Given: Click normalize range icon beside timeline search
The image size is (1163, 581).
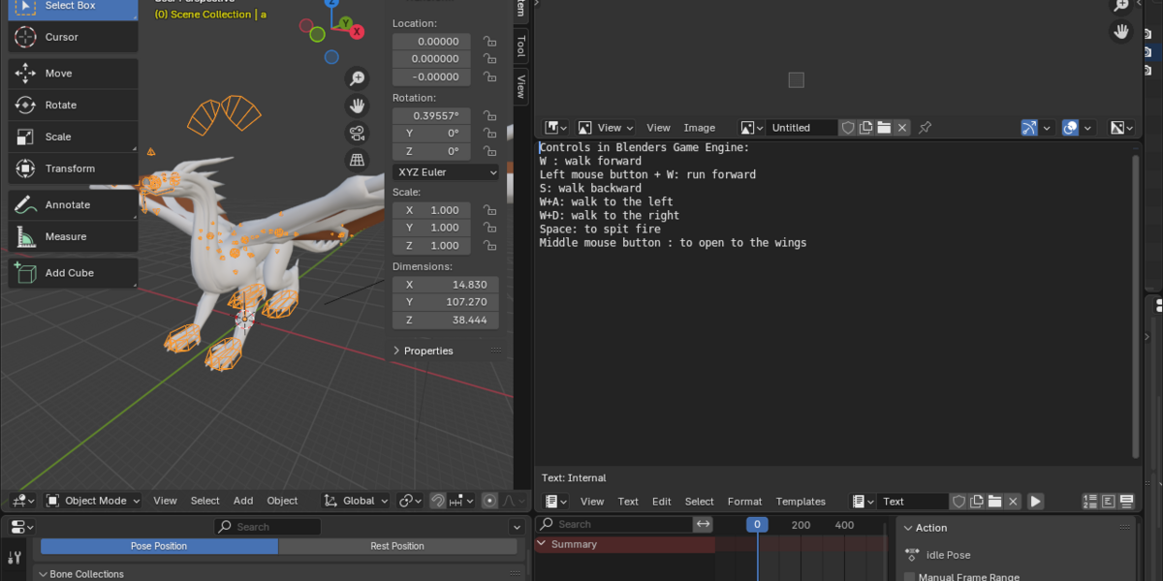Looking at the screenshot, I should pyautogui.click(x=704, y=524).
